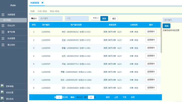This screenshot has height=102, width=182.
Task: Click the 清空 clear button
Action: (114, 19)
